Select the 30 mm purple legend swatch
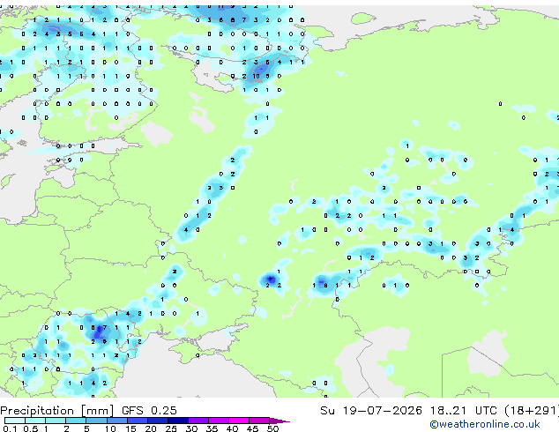 [198, 421]
